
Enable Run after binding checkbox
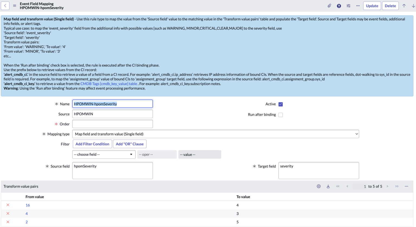281,115
